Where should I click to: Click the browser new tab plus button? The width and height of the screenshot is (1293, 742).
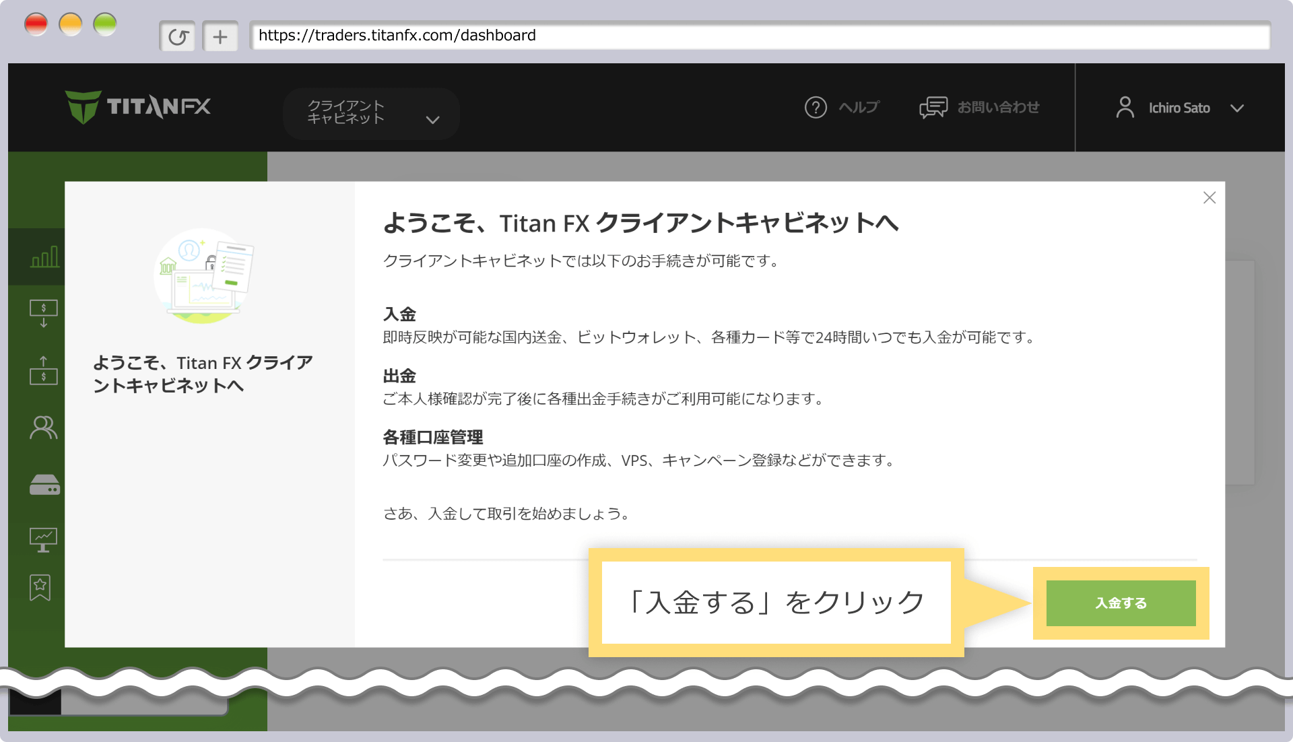click(220, 36)
